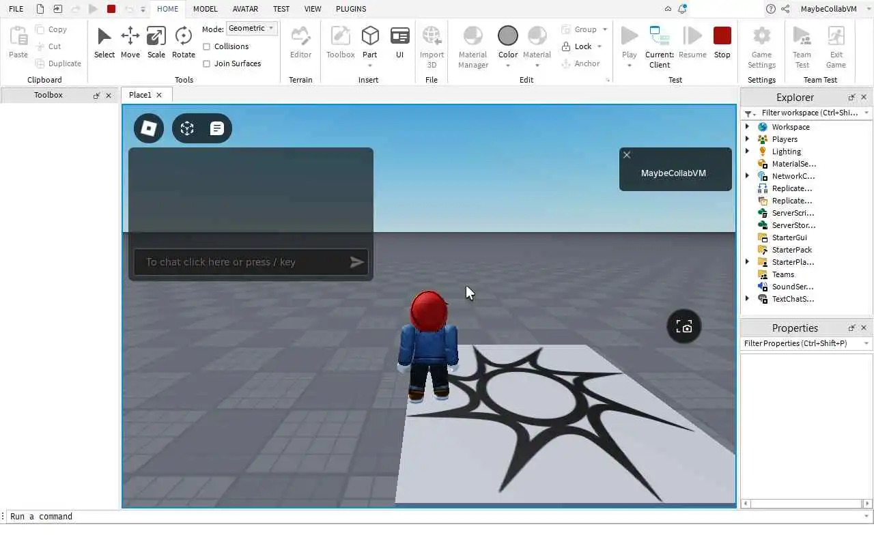Click the chat bubble icon in viewport
The height and width of the screenshot is (546, 874).
coord(216,128)
